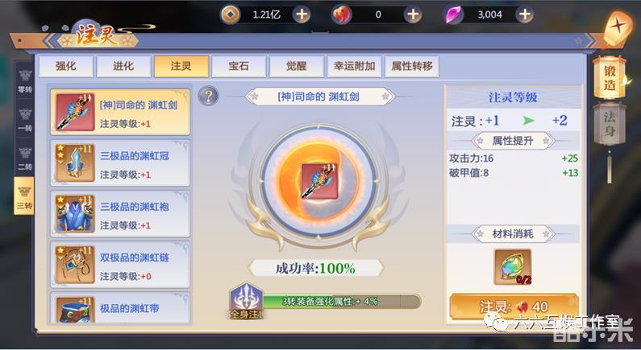Click the 注灵 40 confirm button
The height and width of the screenshot is (350, 641).
click(x=514, y=307)
